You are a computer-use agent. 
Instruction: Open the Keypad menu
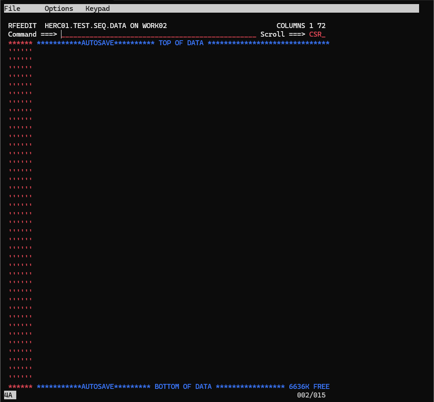pos(98,9)
